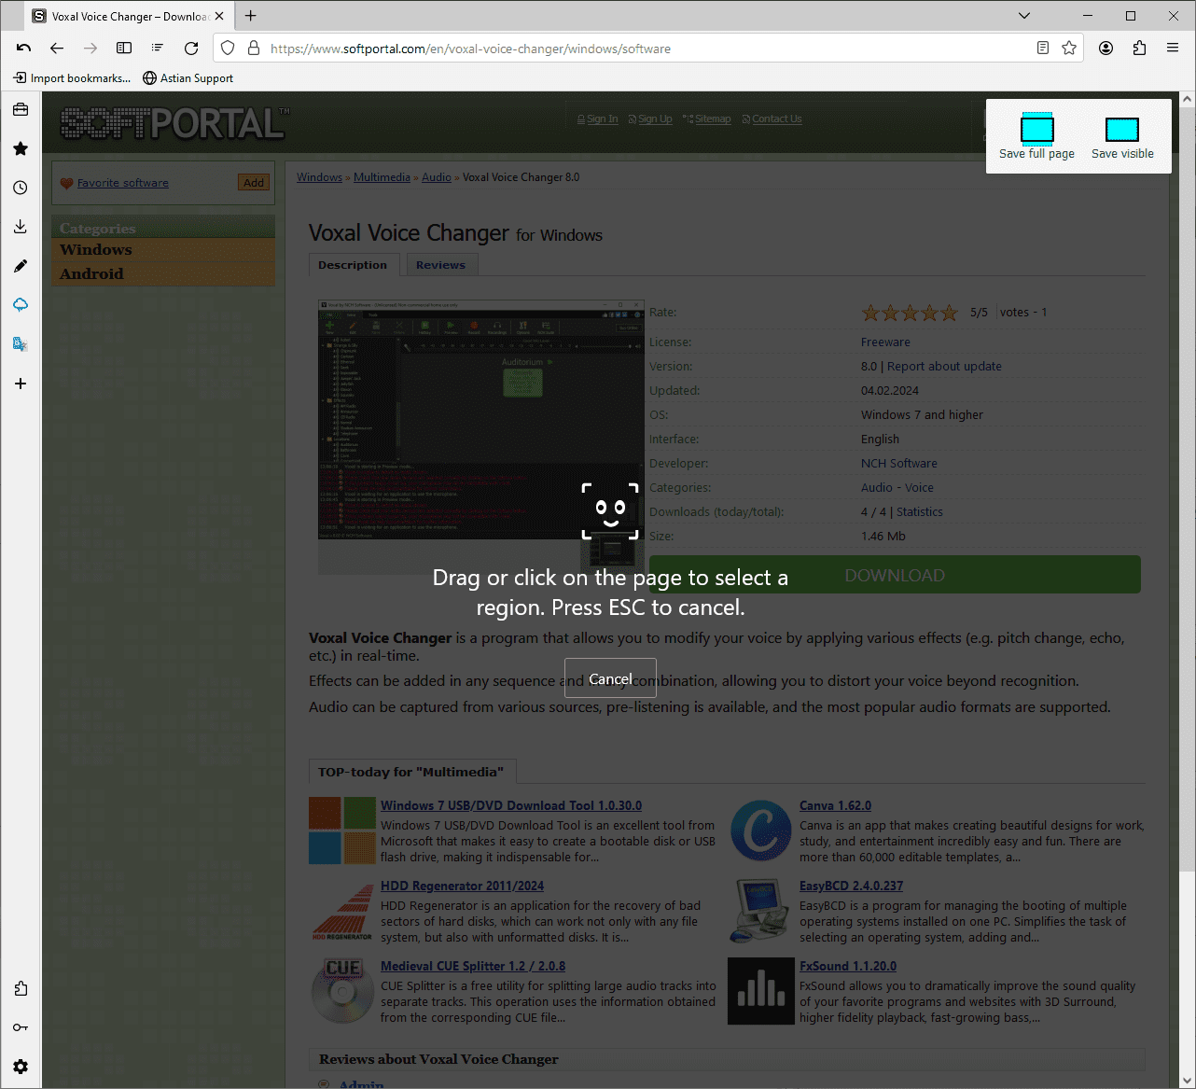Open the account profile menu
1196x1089 pixels.
click(1106, 48)
